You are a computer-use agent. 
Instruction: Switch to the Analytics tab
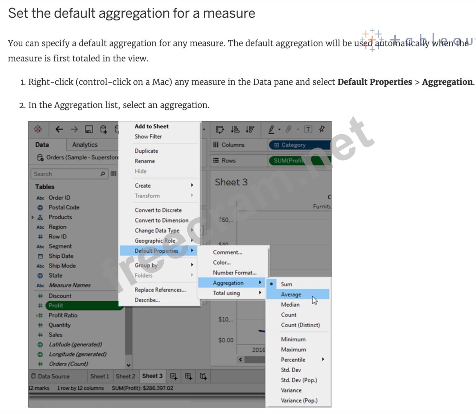click(x=85, y=144)
